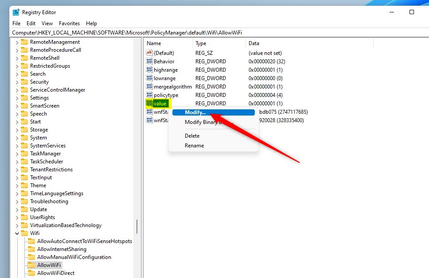Expand the RemoteProcedureCall tree node

pyautogui.click(x=17, y=50)
